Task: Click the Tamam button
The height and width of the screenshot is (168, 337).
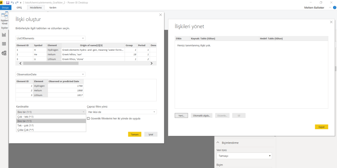Action: pyautogui.click(x=134, y=134)
